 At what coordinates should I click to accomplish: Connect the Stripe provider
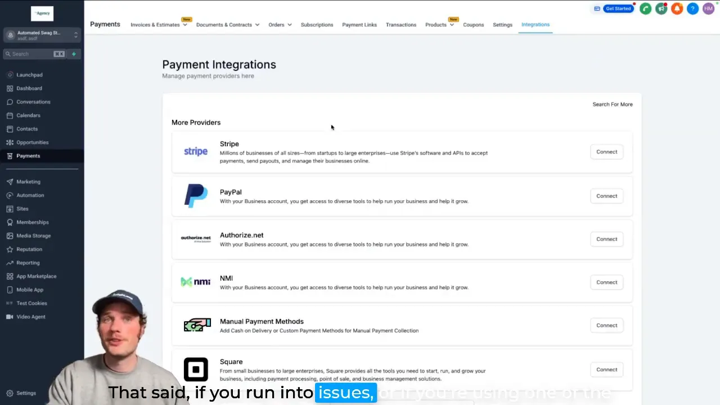click(606, 152)
